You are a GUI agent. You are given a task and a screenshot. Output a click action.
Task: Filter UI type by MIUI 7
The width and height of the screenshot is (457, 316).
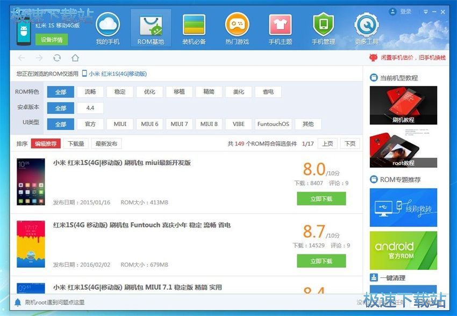tap(179, 124)
